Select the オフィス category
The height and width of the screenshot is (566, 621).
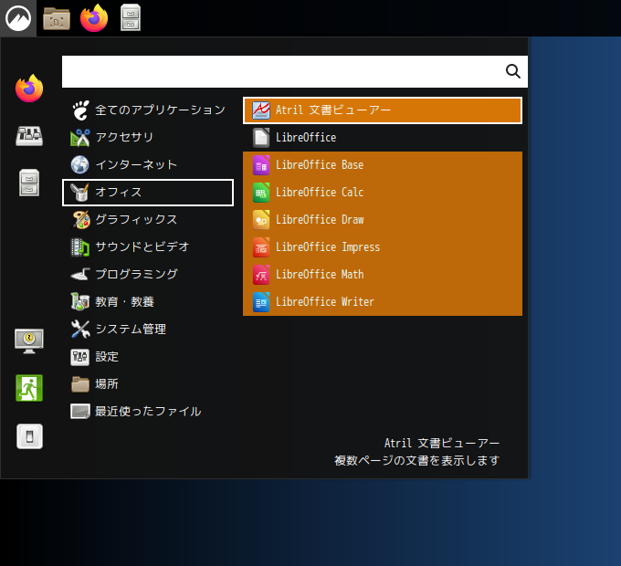(148, 193)
